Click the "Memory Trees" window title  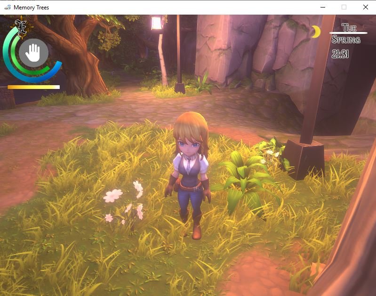pos(31,8)
